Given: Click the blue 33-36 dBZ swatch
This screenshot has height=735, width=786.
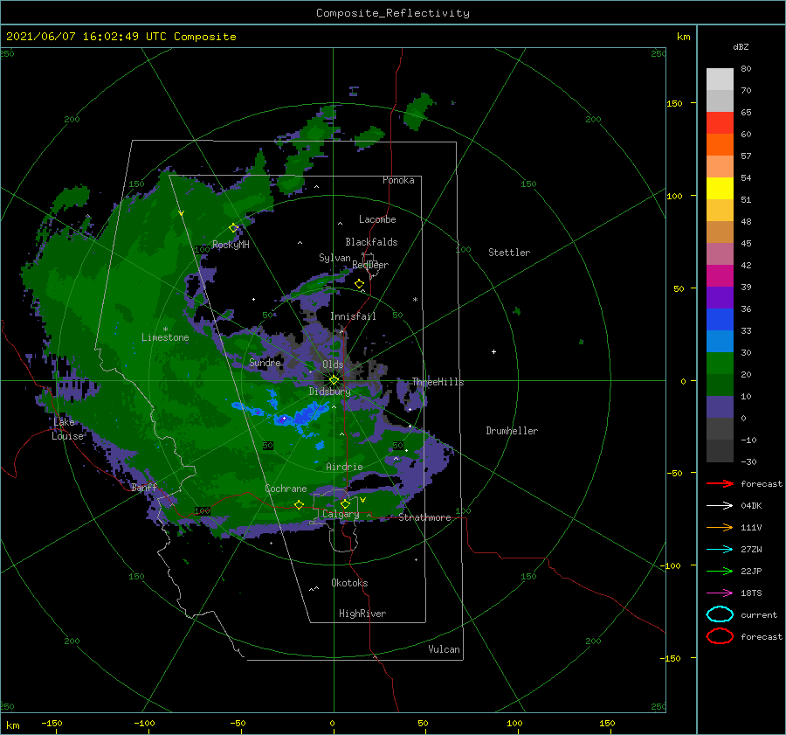Looking at the screenshot, I should pyautogui.click(x=720, y=319).
